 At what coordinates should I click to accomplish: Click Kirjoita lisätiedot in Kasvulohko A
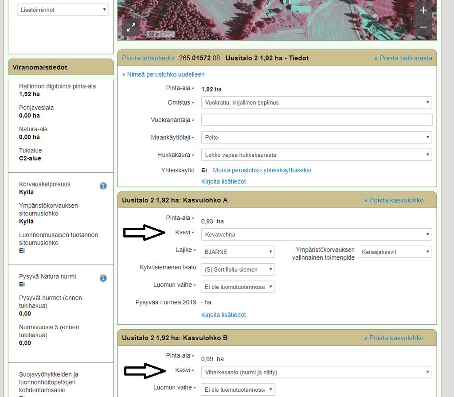coord(223,315)
